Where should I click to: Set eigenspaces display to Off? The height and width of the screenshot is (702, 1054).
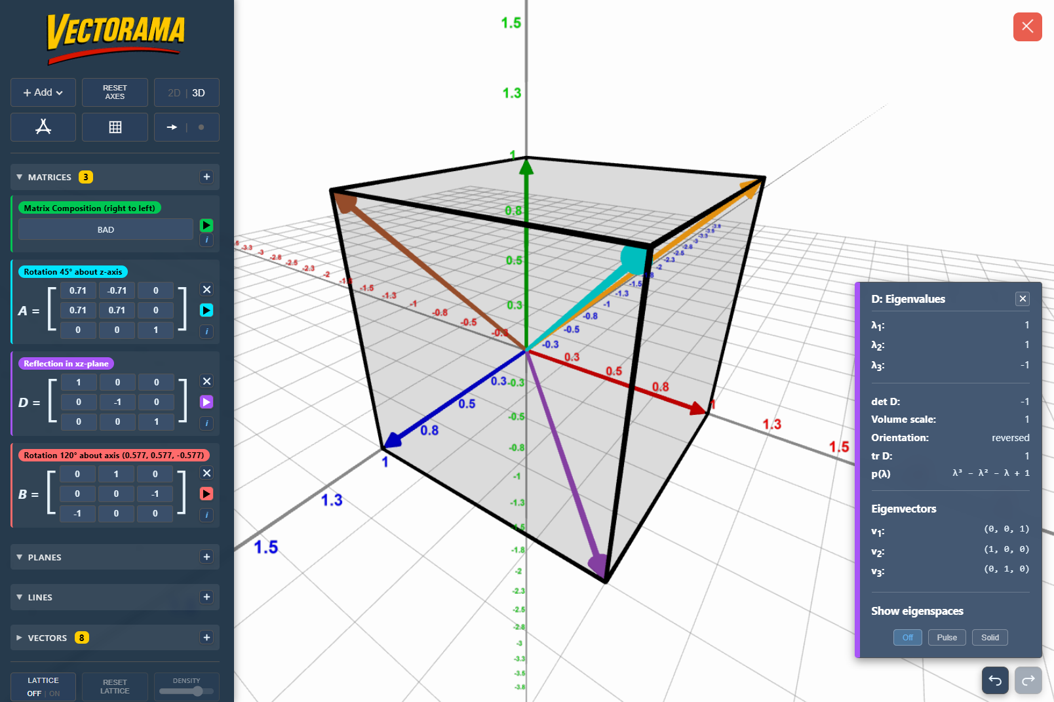pyautogui.click(x=908, y=638)
